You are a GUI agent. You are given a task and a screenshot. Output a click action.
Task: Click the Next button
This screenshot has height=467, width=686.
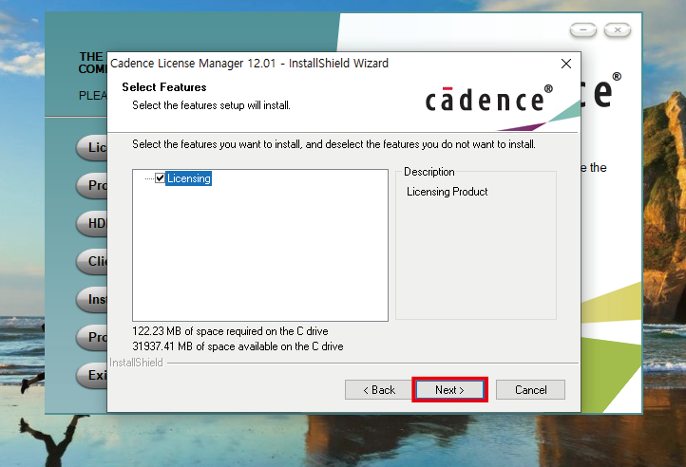(449, 389)
